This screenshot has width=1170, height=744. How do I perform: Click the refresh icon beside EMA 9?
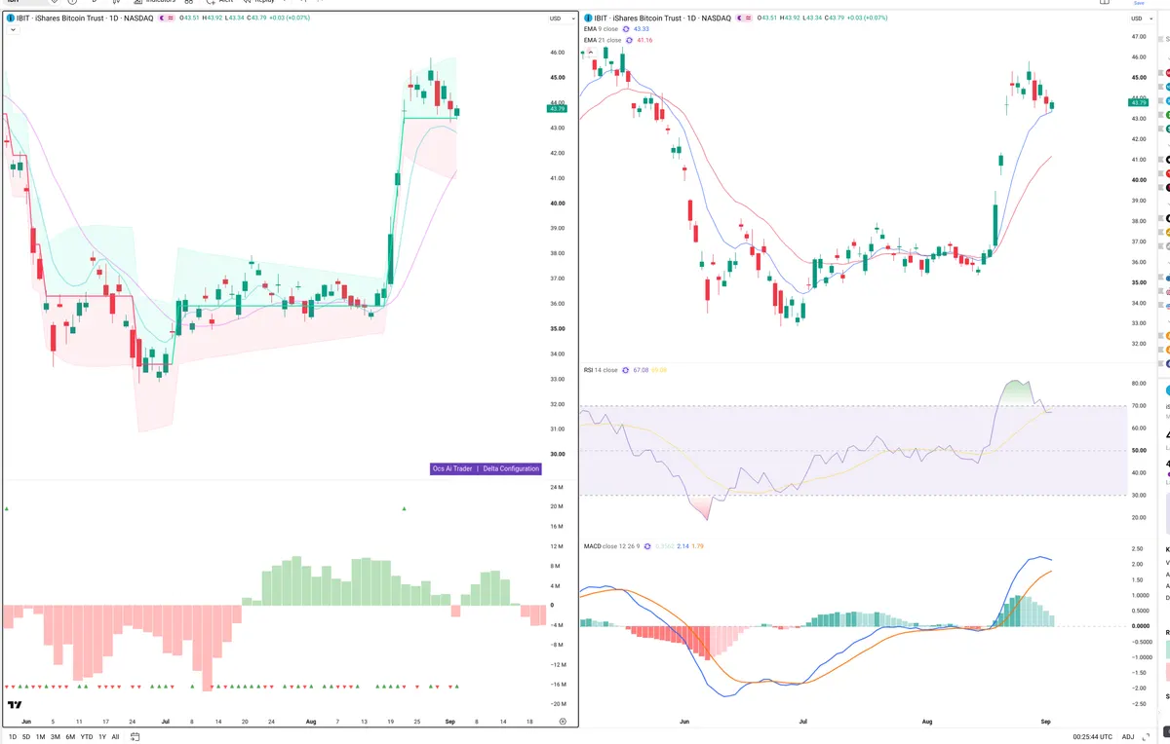628,29
